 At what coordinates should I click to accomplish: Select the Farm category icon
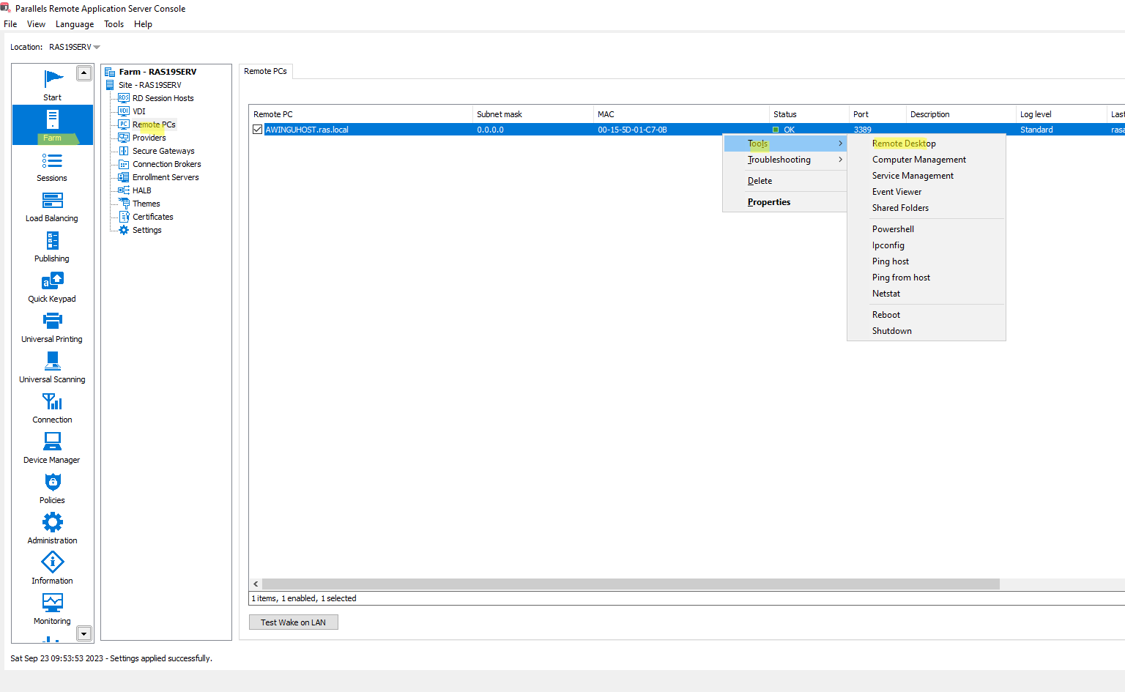tap(53, 119)
